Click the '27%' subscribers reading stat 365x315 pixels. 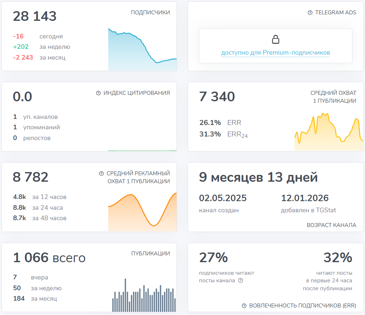(x=214, y=258)
